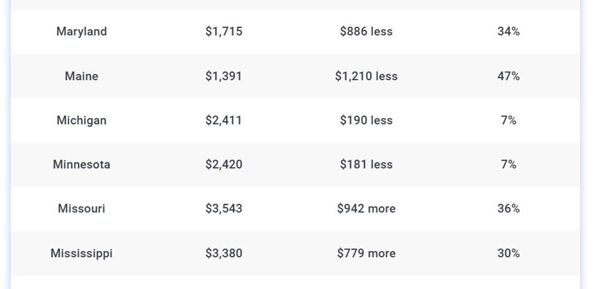Select the "$181 less" cell for Minnesota
597x289 pixels.
[366, 164]
